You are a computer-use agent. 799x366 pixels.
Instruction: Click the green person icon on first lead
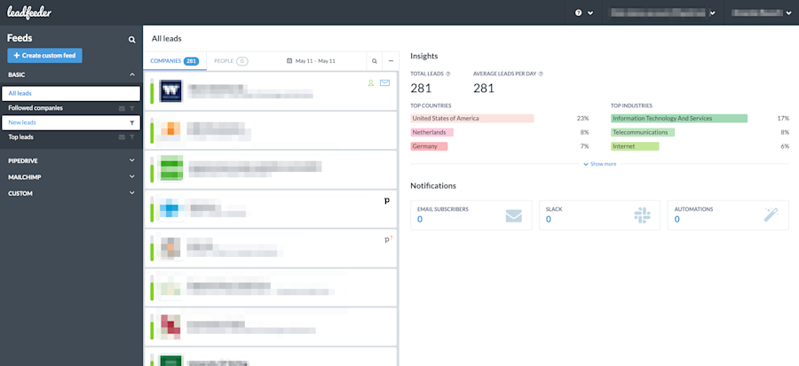coord(371,82)
